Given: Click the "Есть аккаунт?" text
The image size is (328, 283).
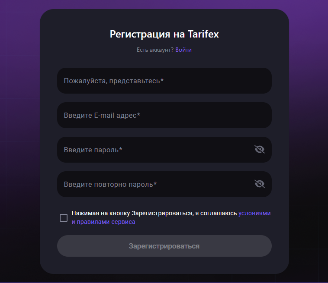Looking at the screenshot, I should pos(155,50).
